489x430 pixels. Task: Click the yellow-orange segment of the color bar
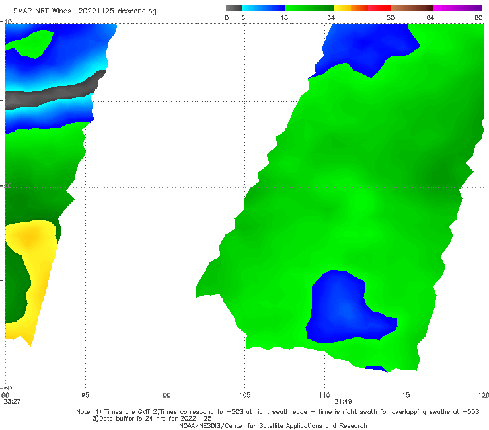point(351,8)
